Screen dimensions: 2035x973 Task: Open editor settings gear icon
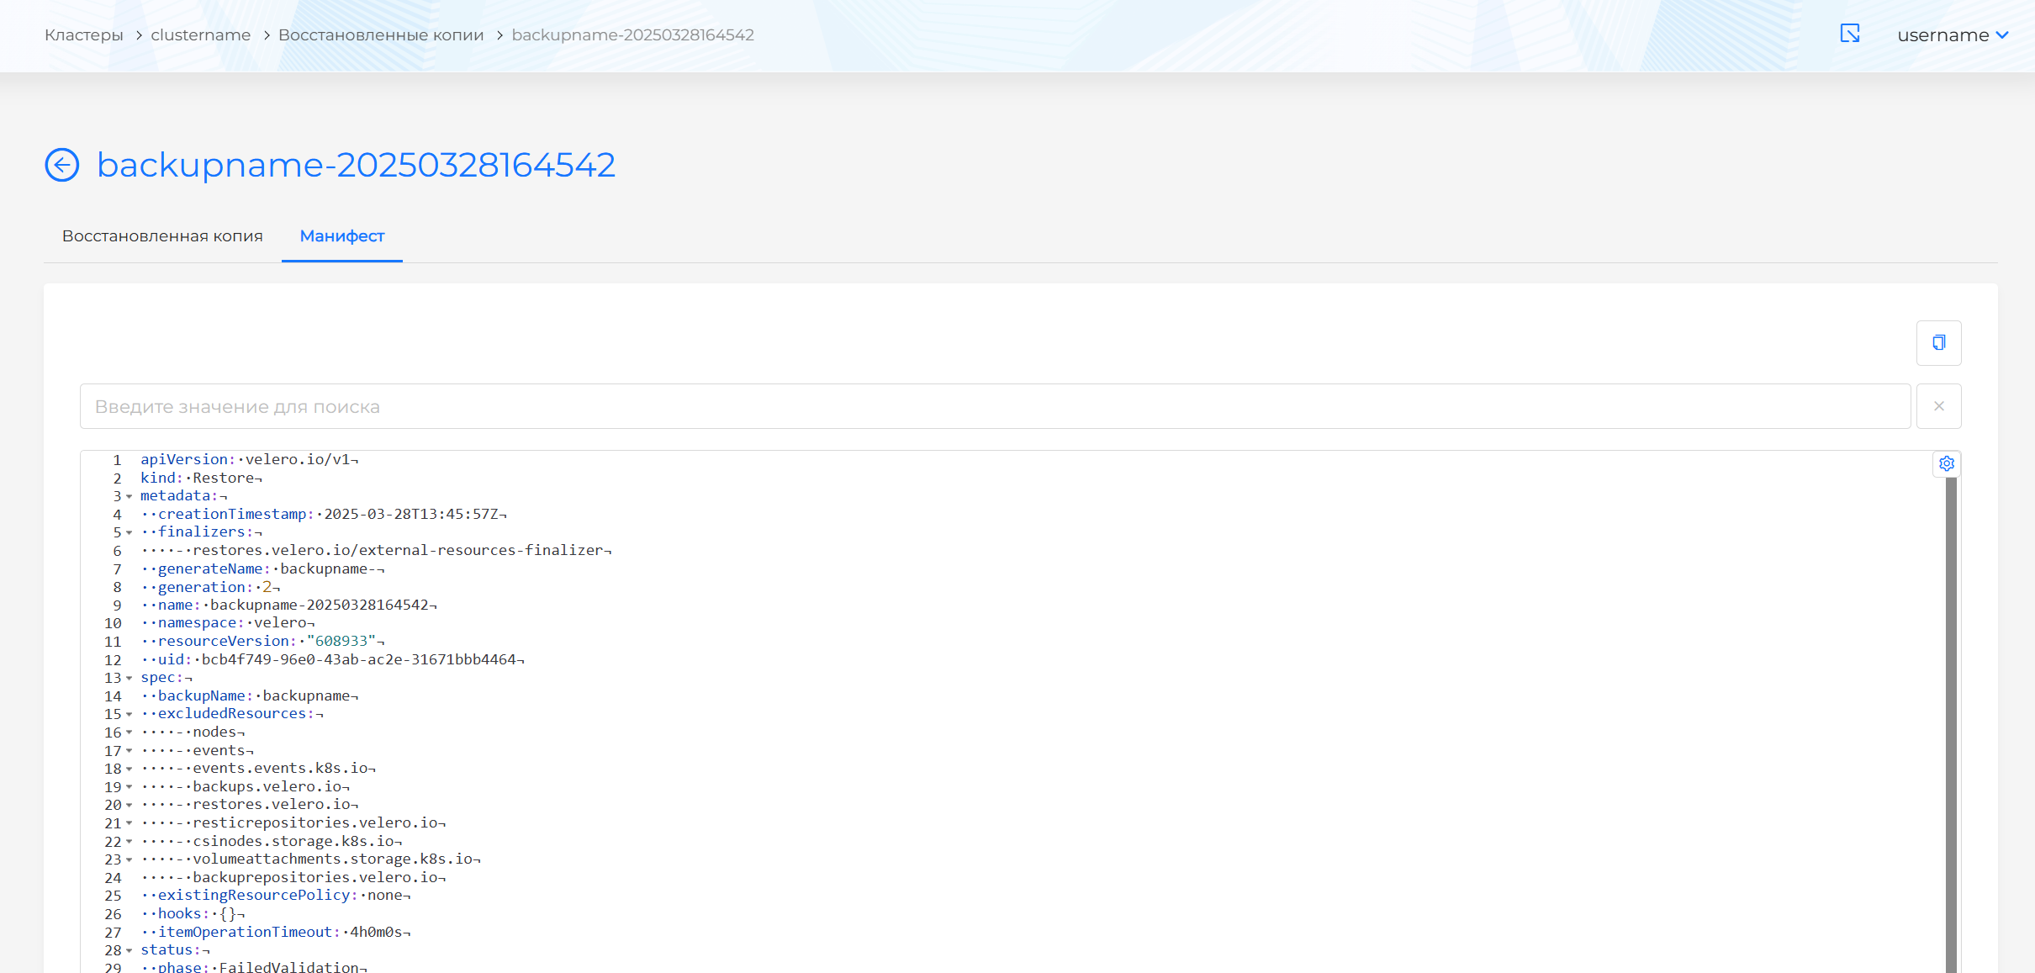[x=1946, y=463]
